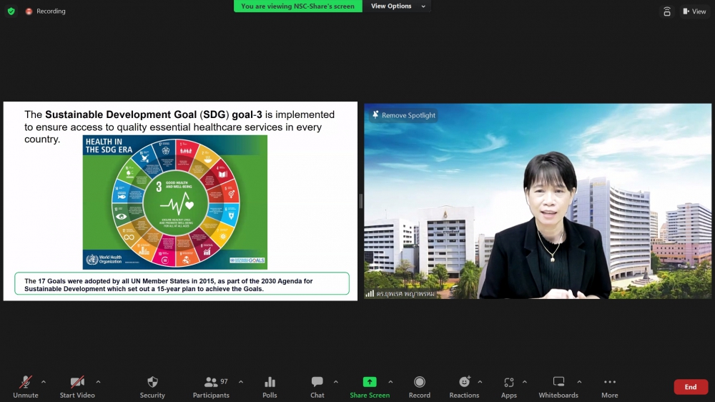This screenshot has height=402, width=715.
Task: Click the green Share Screen icon
Action: (370, 382)
